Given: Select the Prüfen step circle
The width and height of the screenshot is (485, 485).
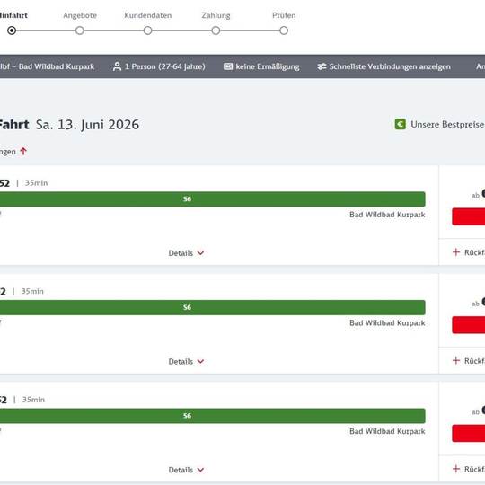Looking at the screenshot, I should click(284, 31).
